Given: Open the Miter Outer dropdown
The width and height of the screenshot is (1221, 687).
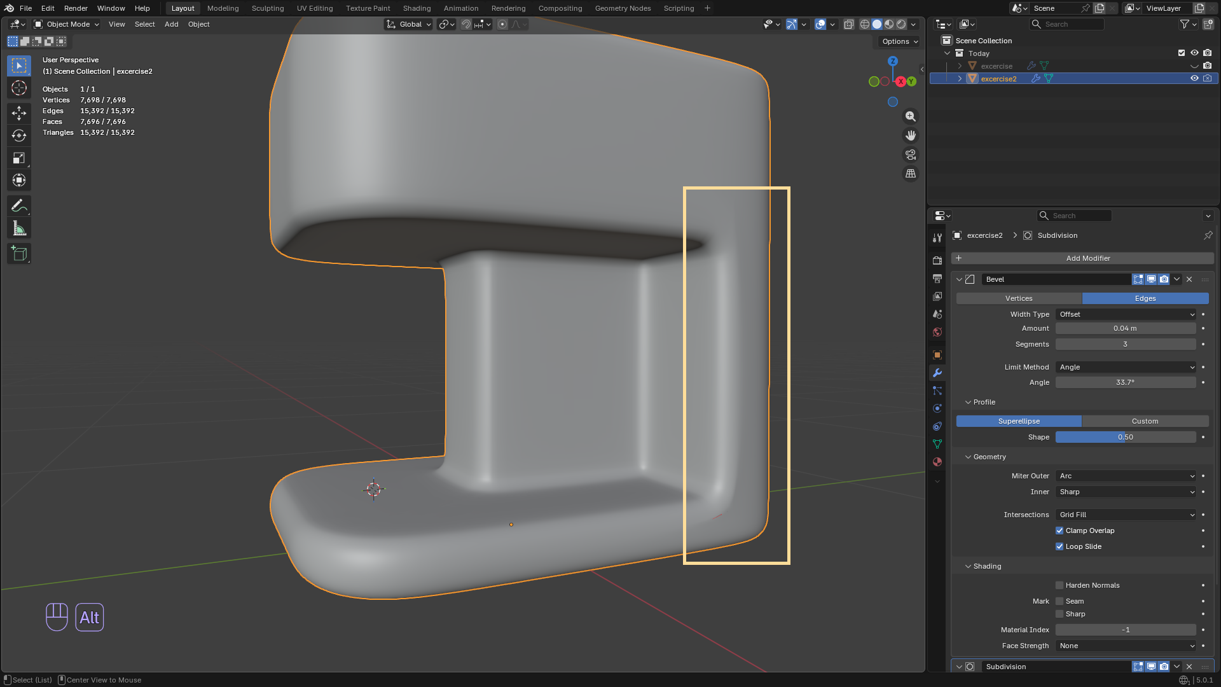Looking at the screenshot, I should click(1126, 476).
